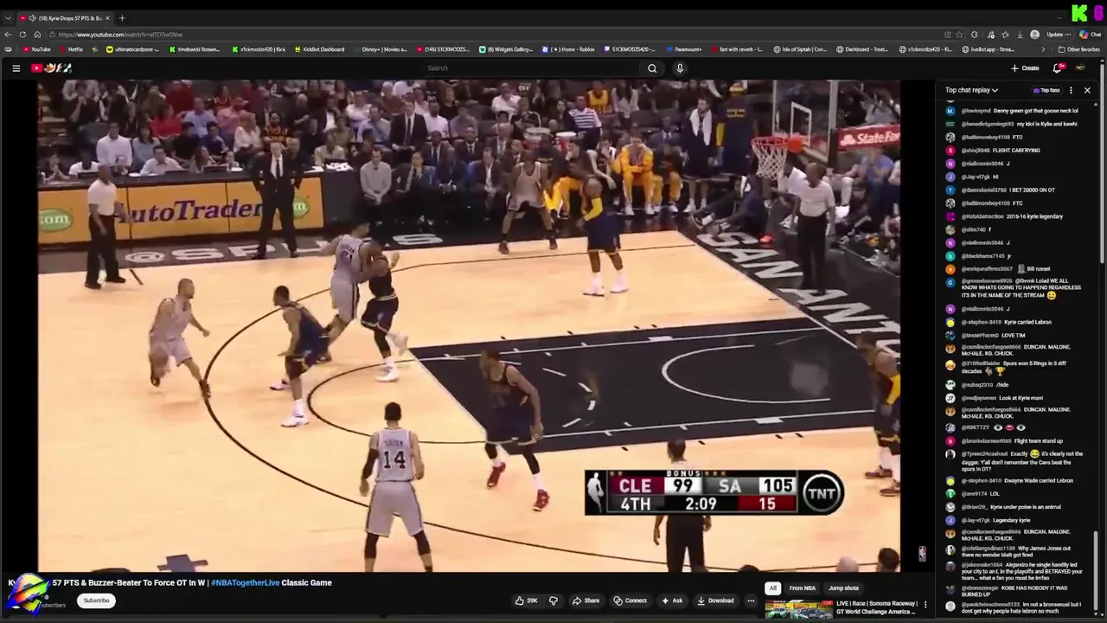
Task: Click the video player to pause
Action: pos(469,325)
